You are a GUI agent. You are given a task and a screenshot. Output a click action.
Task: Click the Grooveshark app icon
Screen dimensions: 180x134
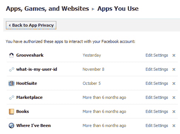(x=11, y=55)
